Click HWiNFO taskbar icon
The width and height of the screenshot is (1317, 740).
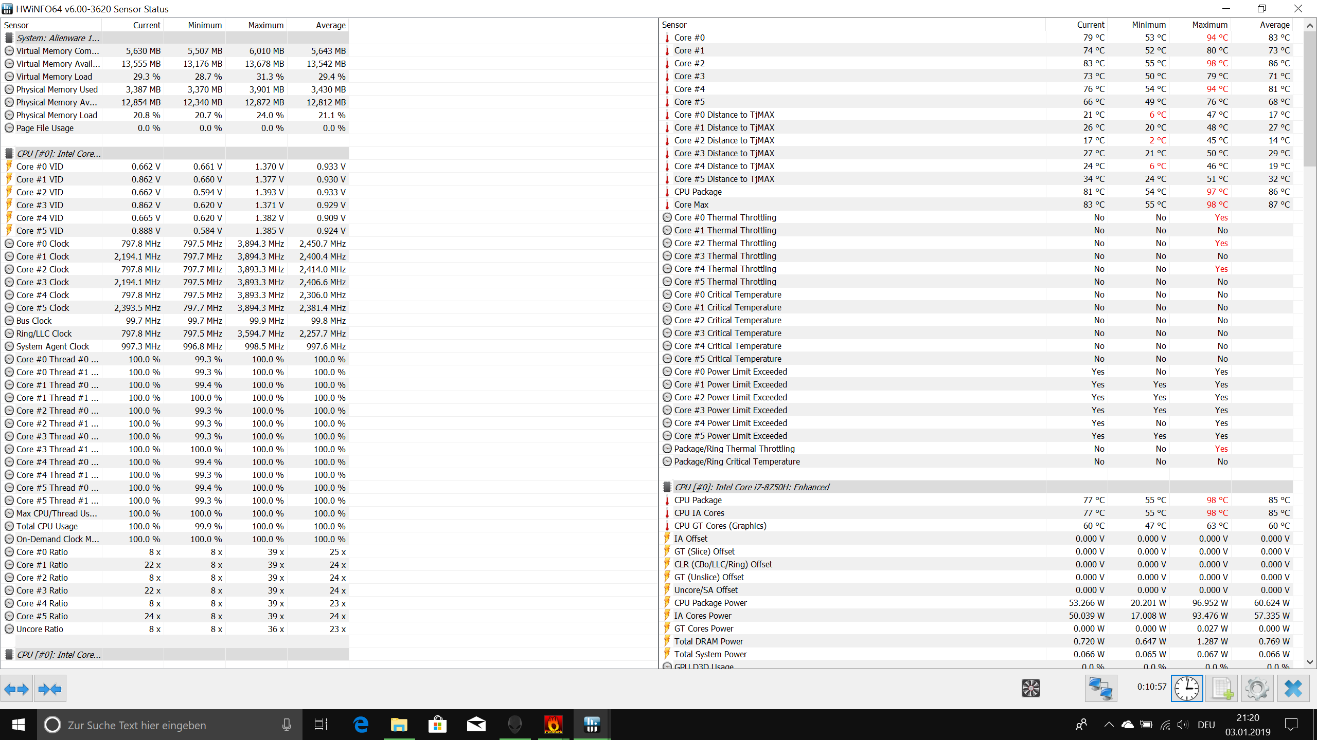coord(592,725)
